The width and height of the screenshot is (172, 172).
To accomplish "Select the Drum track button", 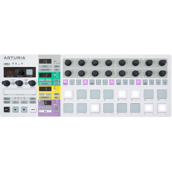I will pyautogui.click(x=45, y=111).
